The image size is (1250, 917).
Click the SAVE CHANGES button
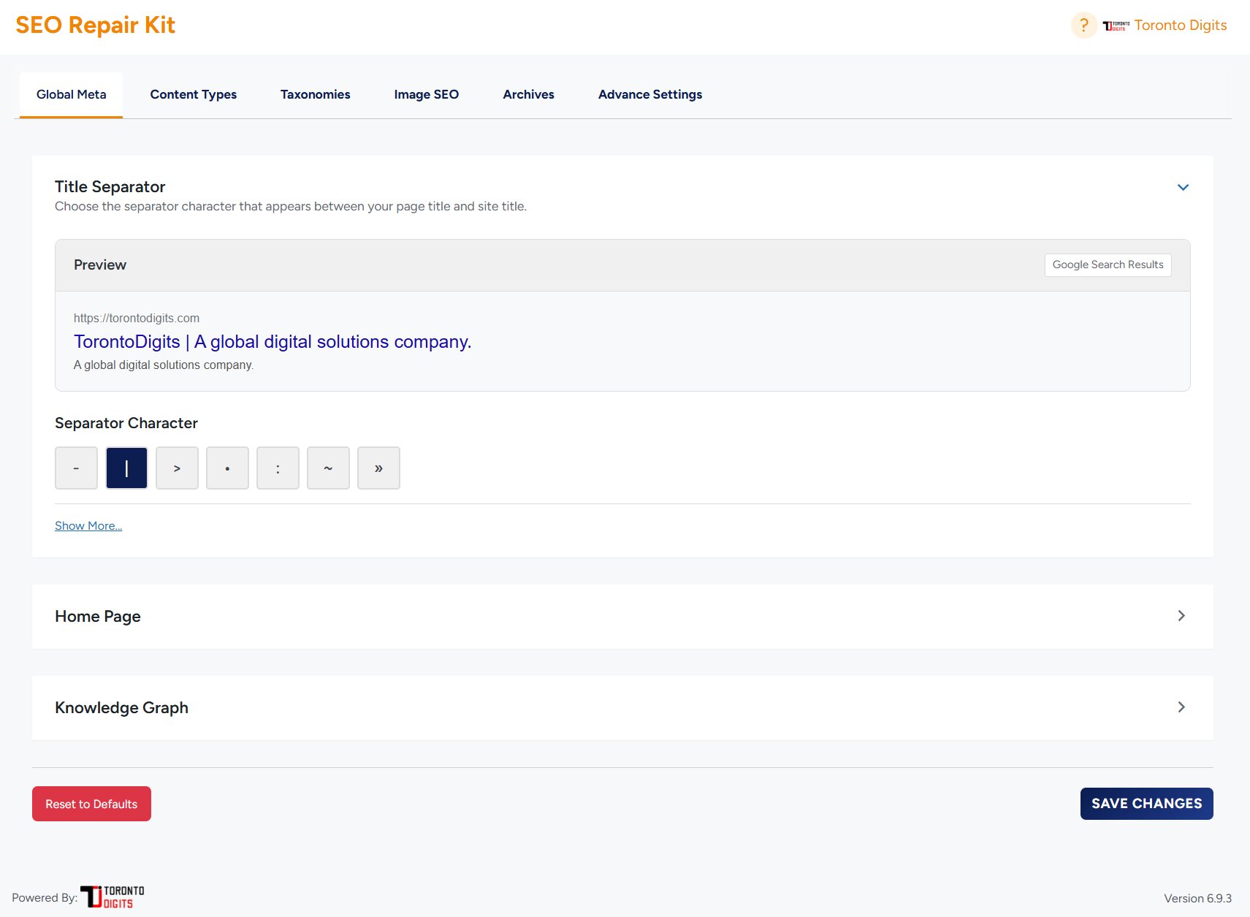click(x=1146, y=804)
